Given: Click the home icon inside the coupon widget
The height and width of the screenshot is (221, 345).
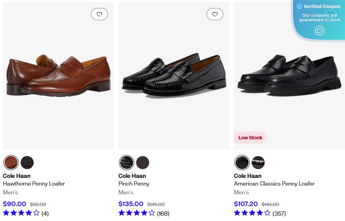Looking at the screenshot, I should click(x=320, y=31).
